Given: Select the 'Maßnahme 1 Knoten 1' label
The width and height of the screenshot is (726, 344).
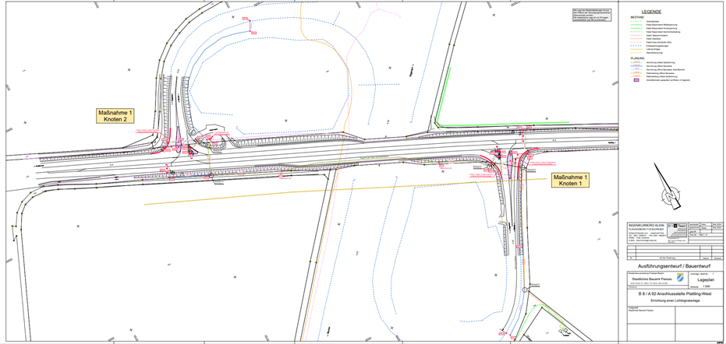Looking at the screenshot, I should coord(571,182).
